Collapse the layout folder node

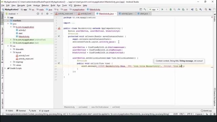point(11,53)
